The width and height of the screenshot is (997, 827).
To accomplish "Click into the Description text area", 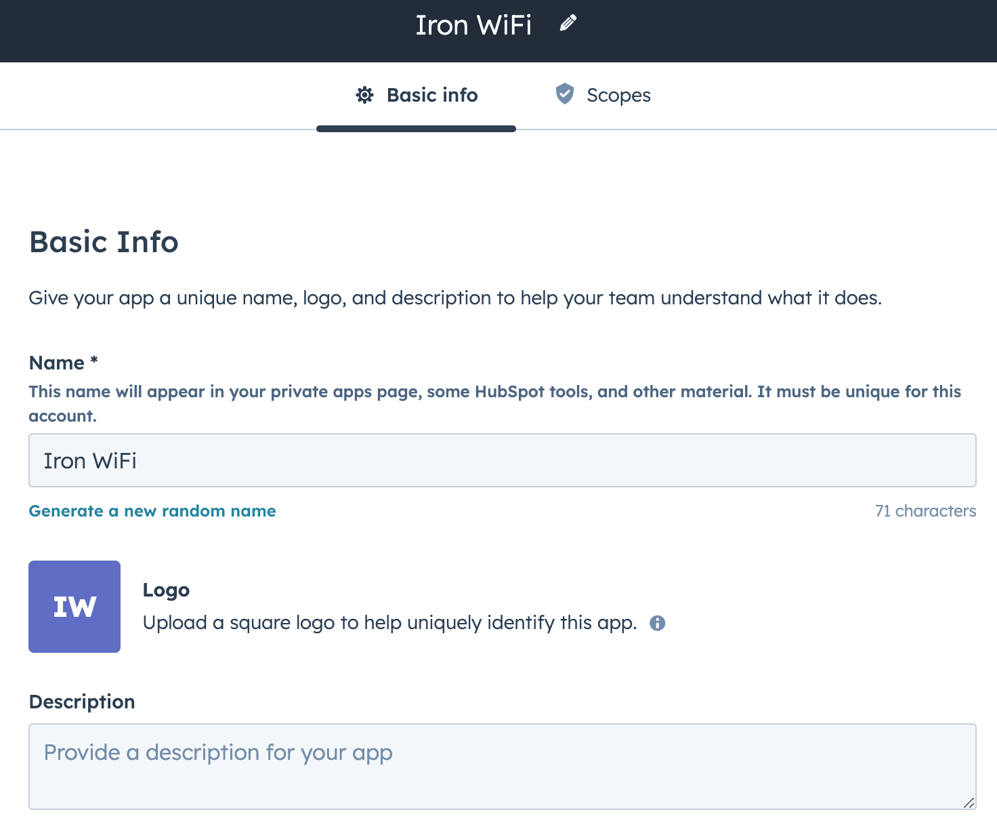I will click(x=503, y=767).
